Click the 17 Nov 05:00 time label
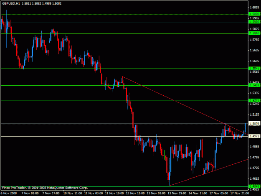The height and width of the screenshot is (196, 261). pos(219,193)
